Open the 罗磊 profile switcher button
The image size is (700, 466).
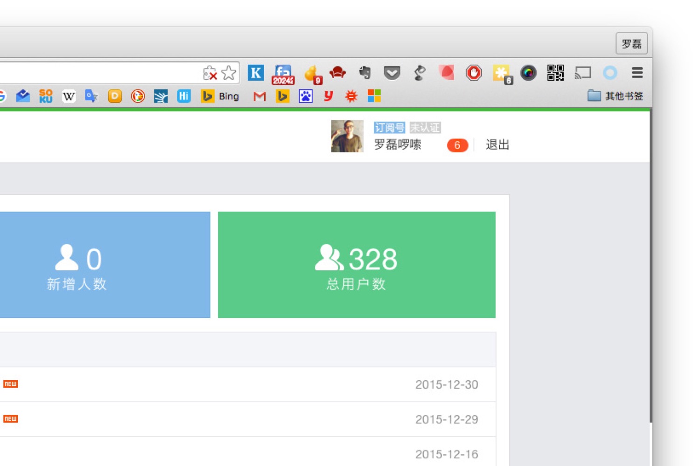pos(631,44)
